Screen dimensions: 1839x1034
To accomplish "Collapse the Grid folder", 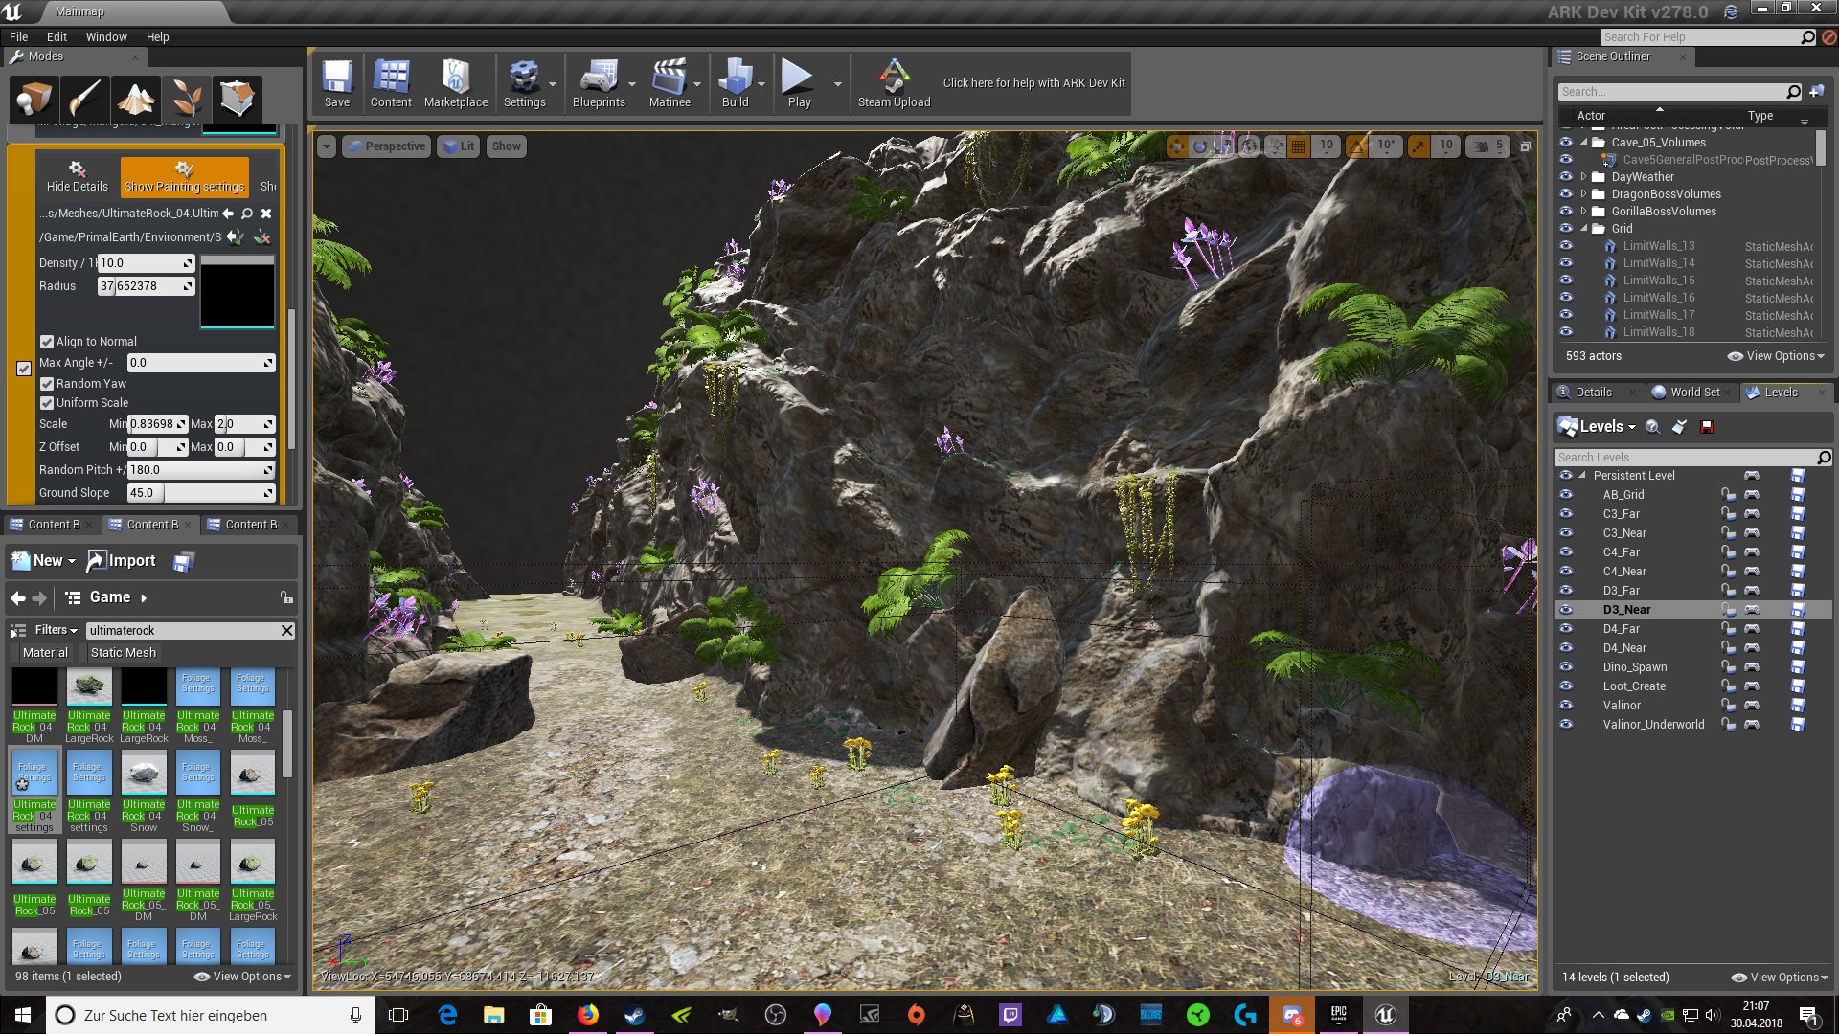I will pos(1583,229).
